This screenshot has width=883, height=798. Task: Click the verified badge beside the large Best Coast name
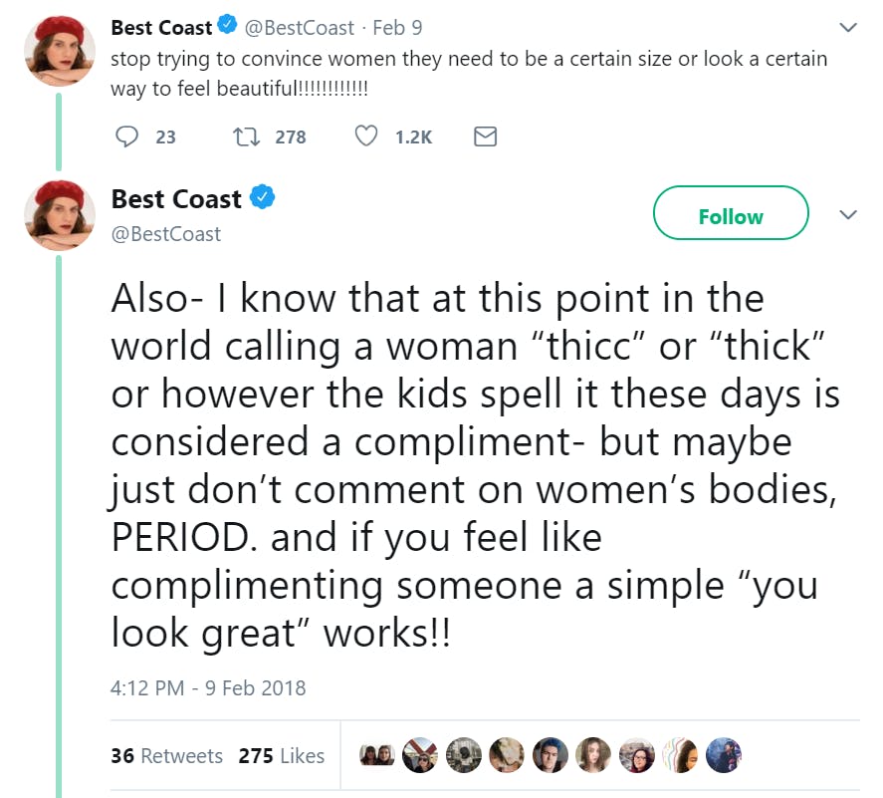point(262,198)
